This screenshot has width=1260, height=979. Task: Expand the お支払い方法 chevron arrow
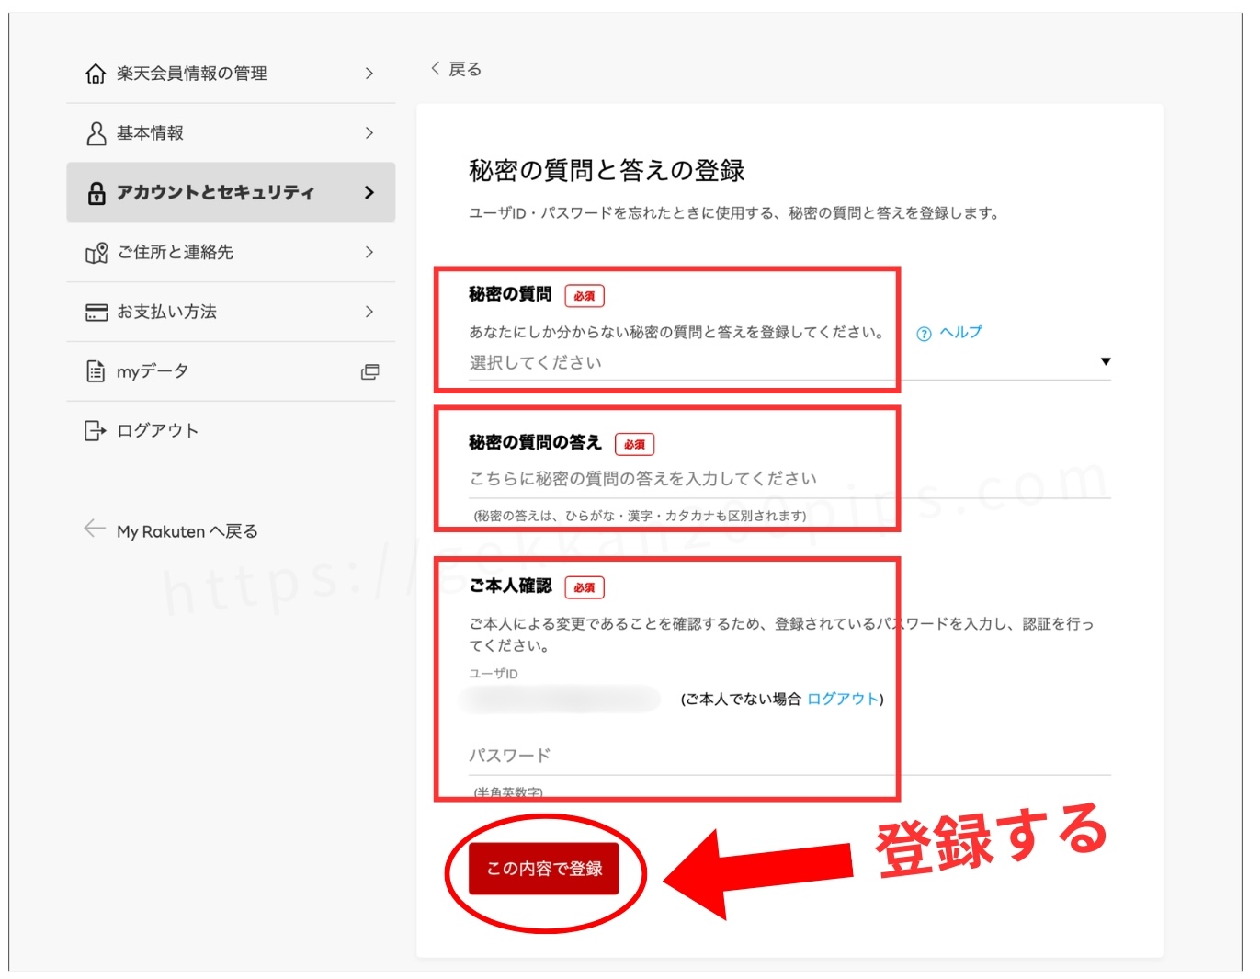pos(369,312)
